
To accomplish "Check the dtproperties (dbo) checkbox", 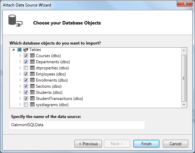I will [26, 68].
